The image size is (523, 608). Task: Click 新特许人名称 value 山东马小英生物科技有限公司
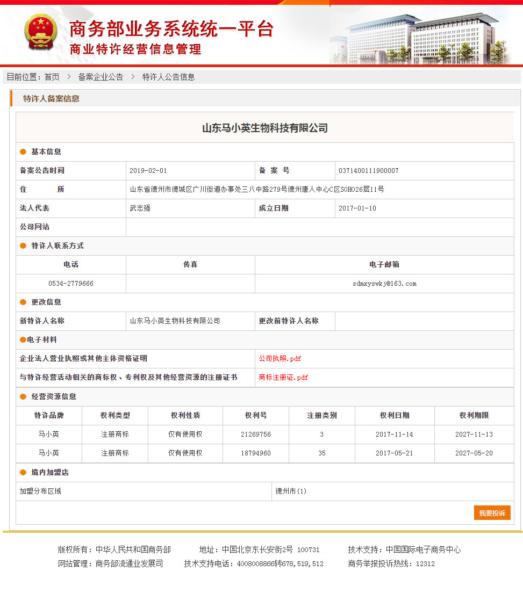(175, 321)
